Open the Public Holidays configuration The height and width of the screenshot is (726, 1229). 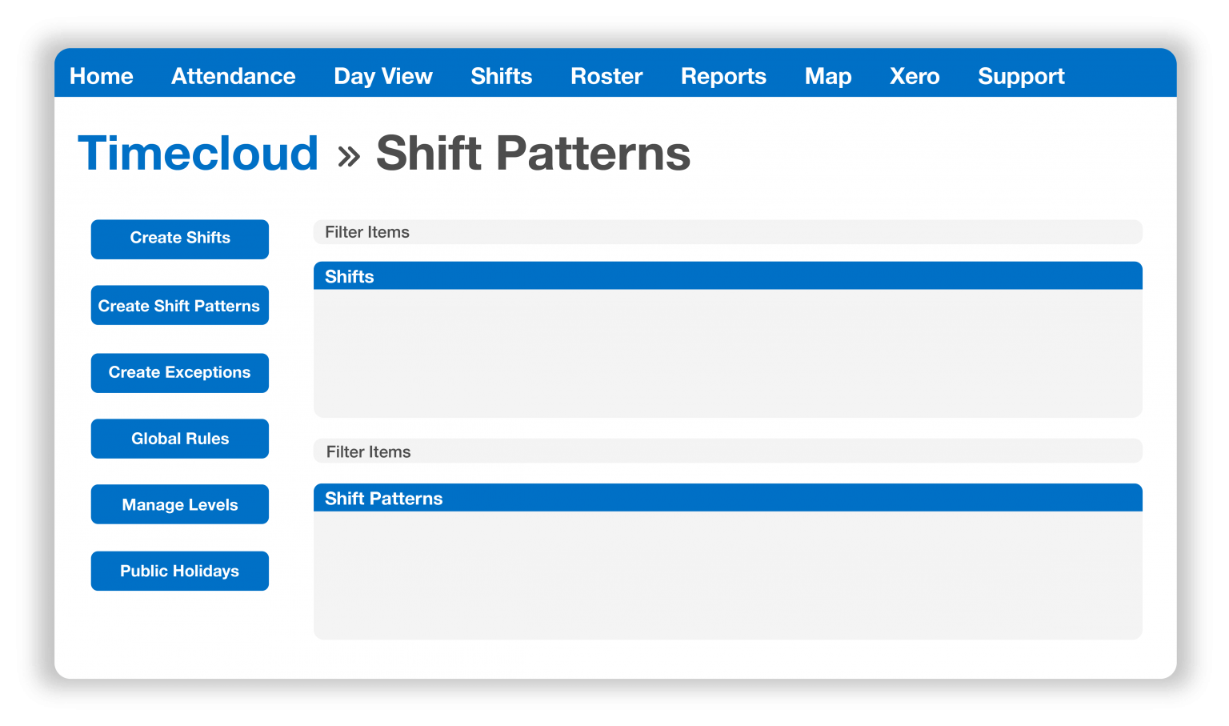pos(179,571)
